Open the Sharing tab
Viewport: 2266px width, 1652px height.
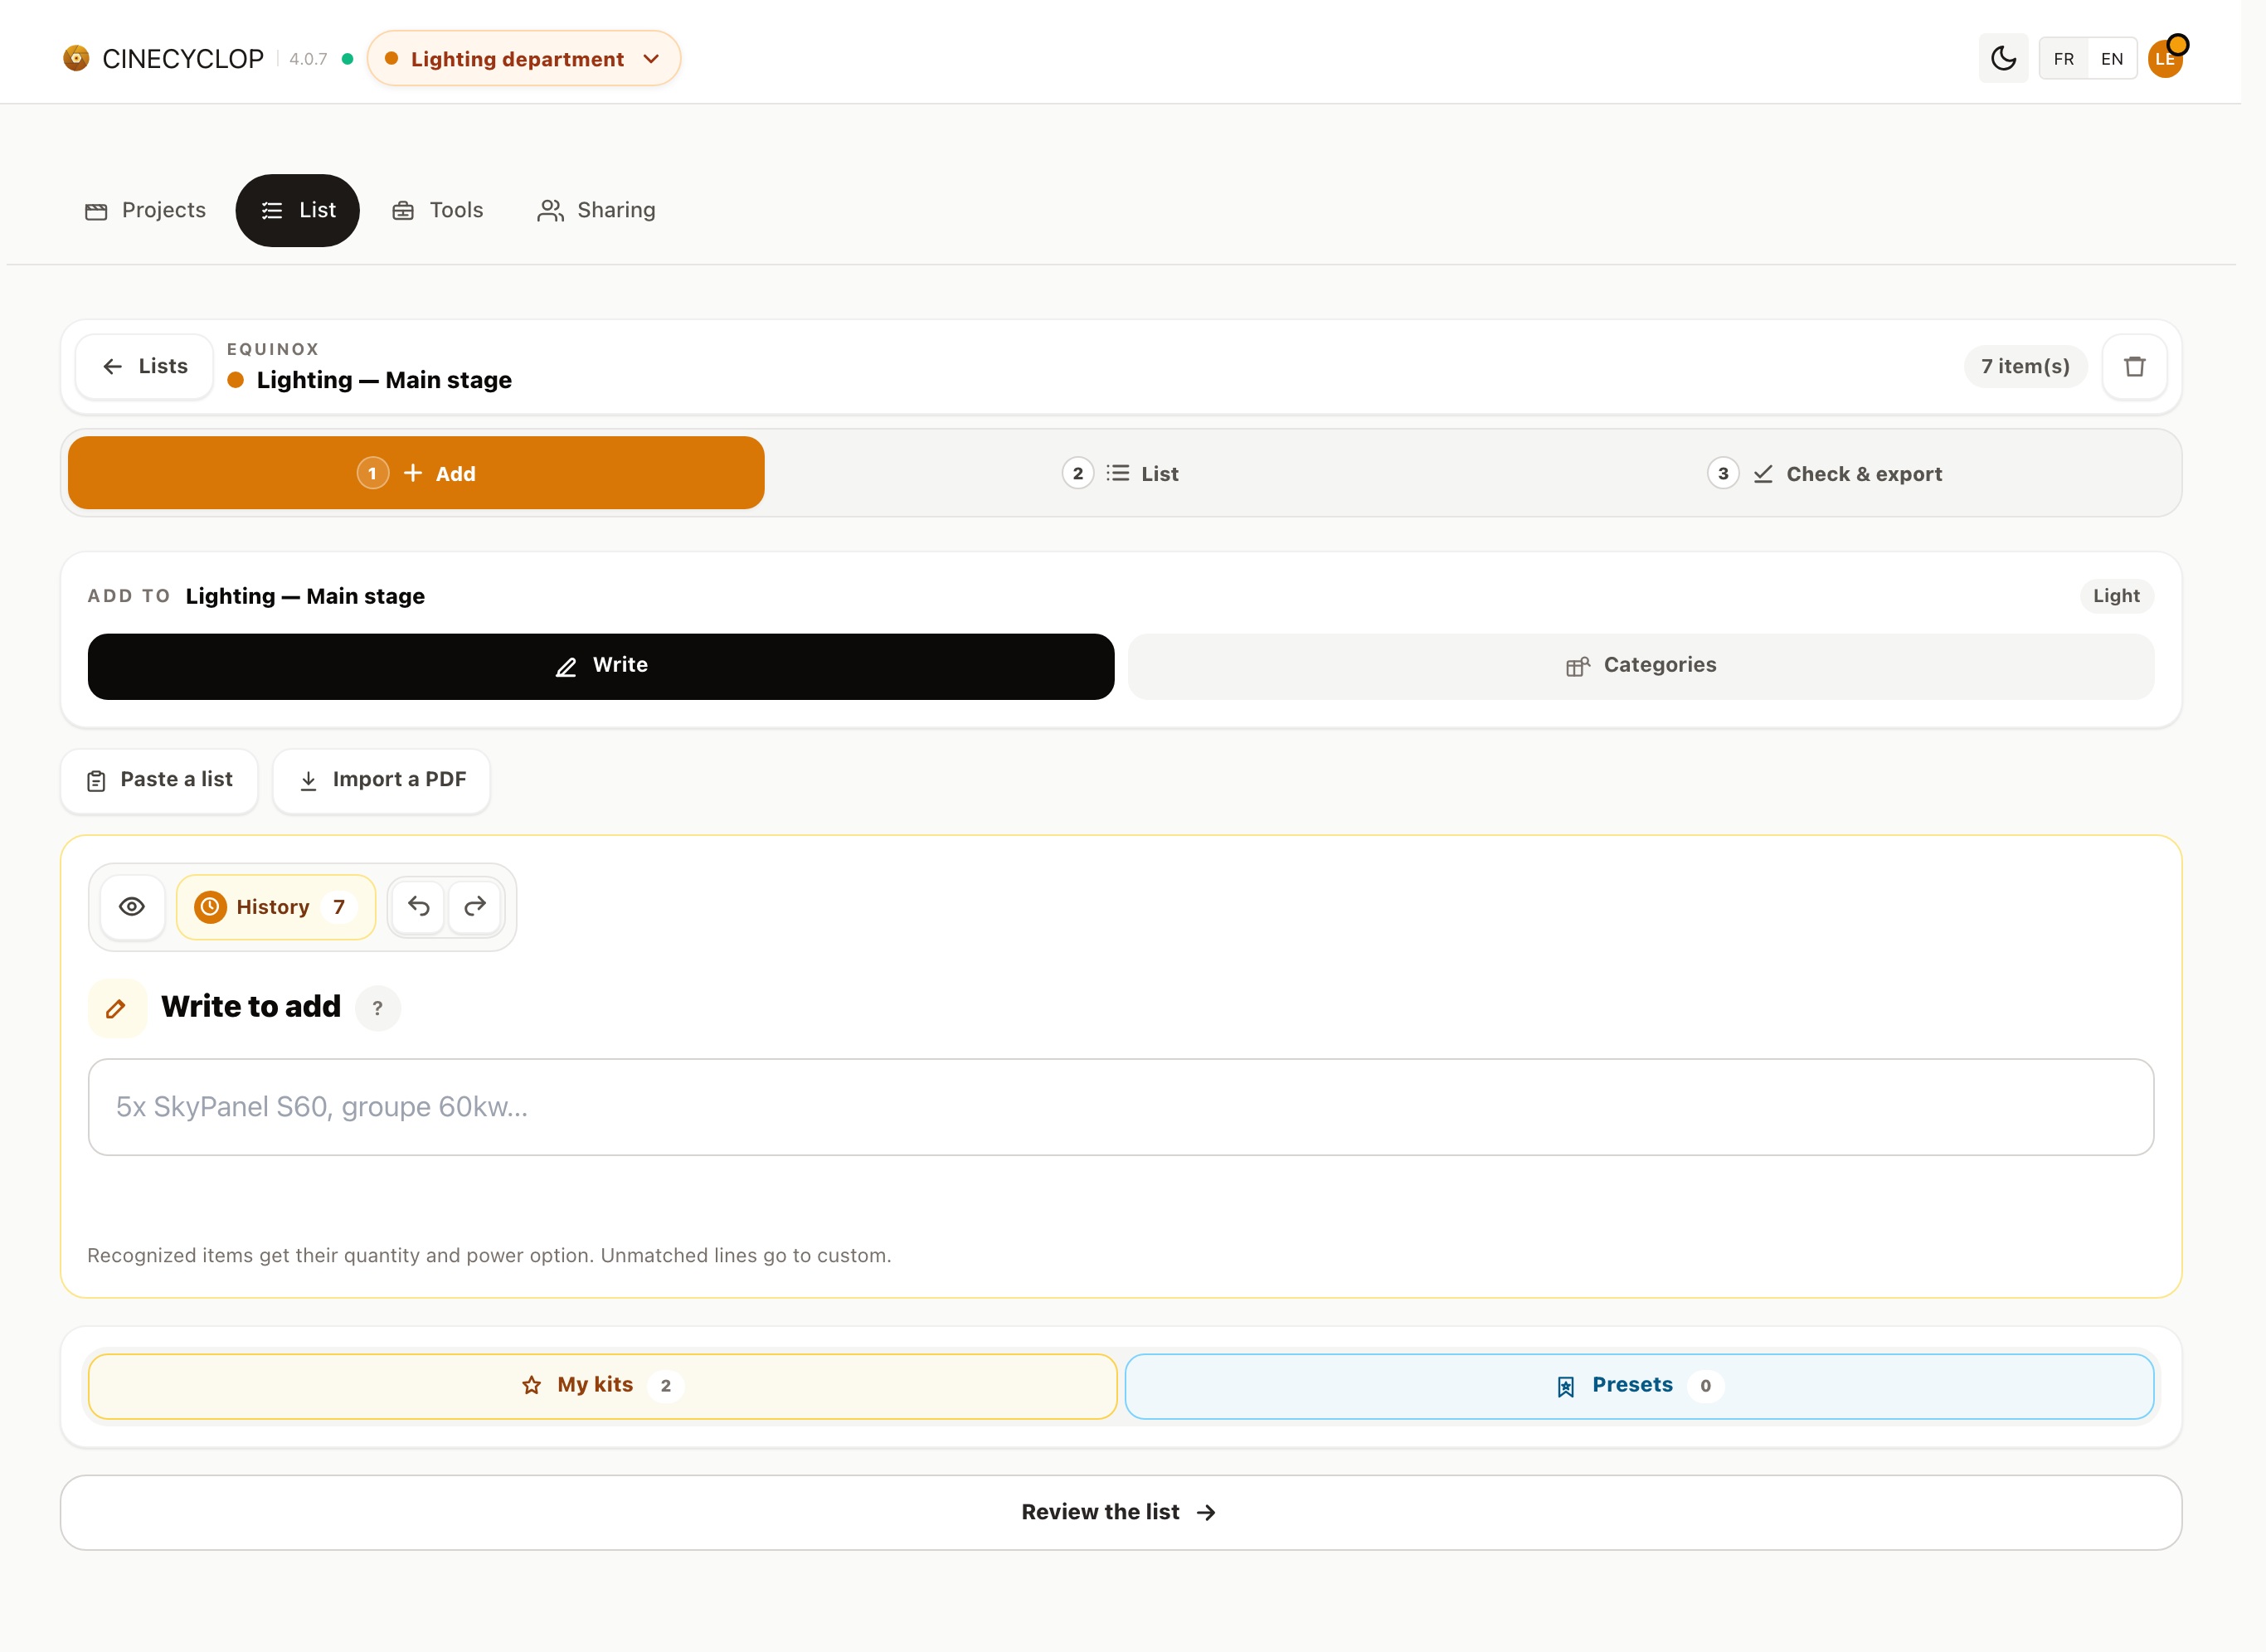click(596, 210)
